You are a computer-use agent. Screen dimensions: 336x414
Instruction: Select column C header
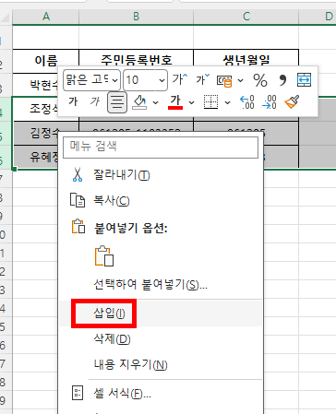[x=246, y=17]
